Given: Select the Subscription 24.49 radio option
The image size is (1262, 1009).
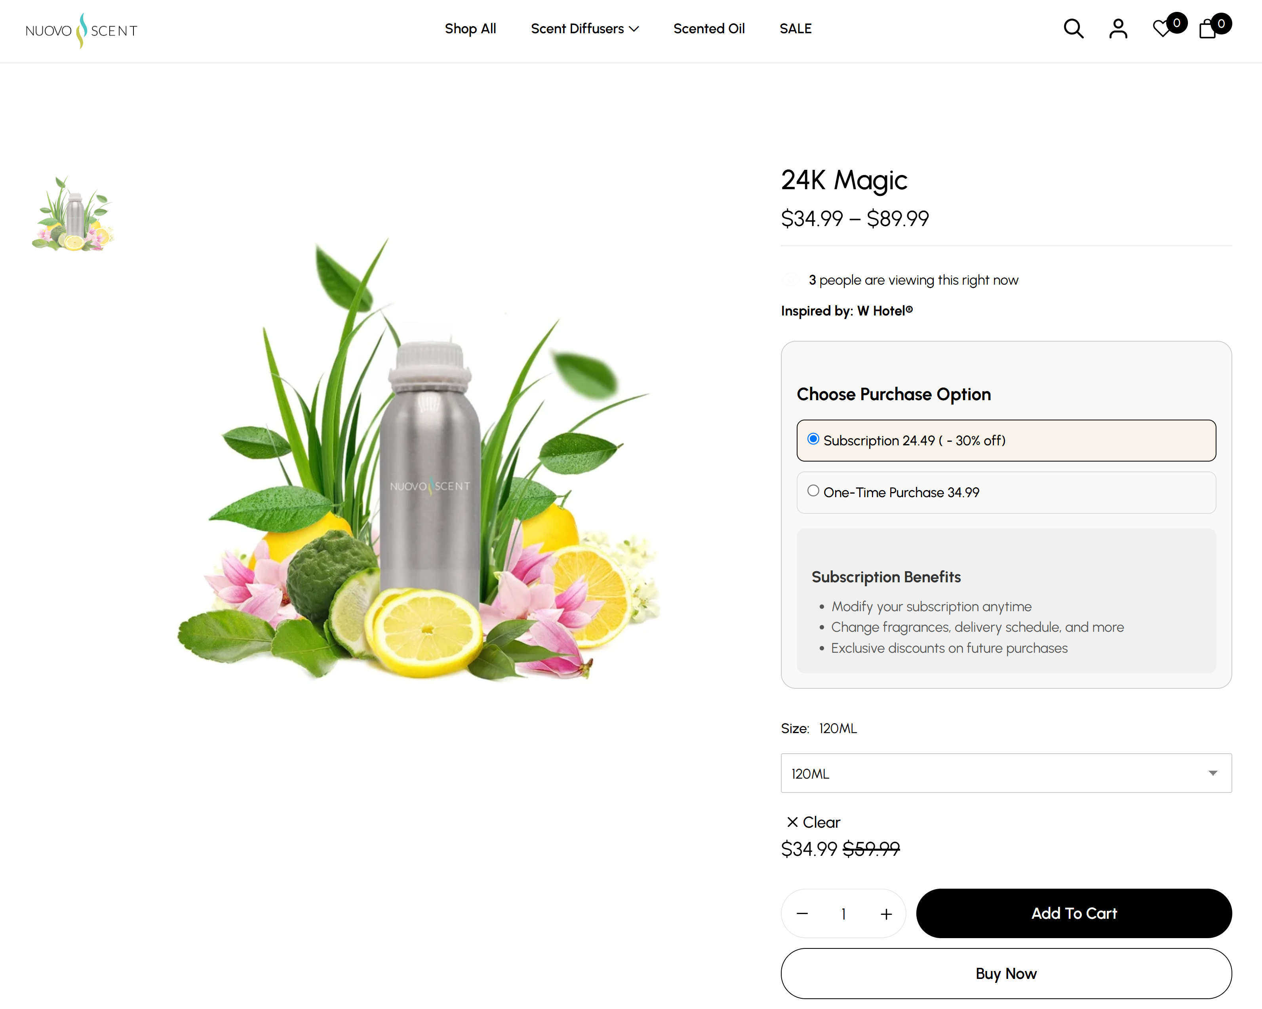Looking at the screenshot, I should pos(813,439).
